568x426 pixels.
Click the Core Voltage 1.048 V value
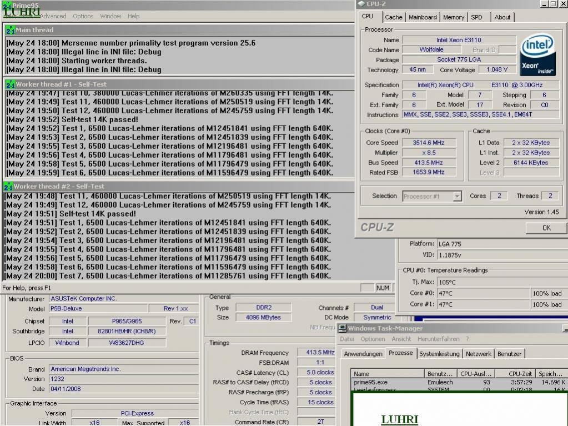(x=497, y=69)
